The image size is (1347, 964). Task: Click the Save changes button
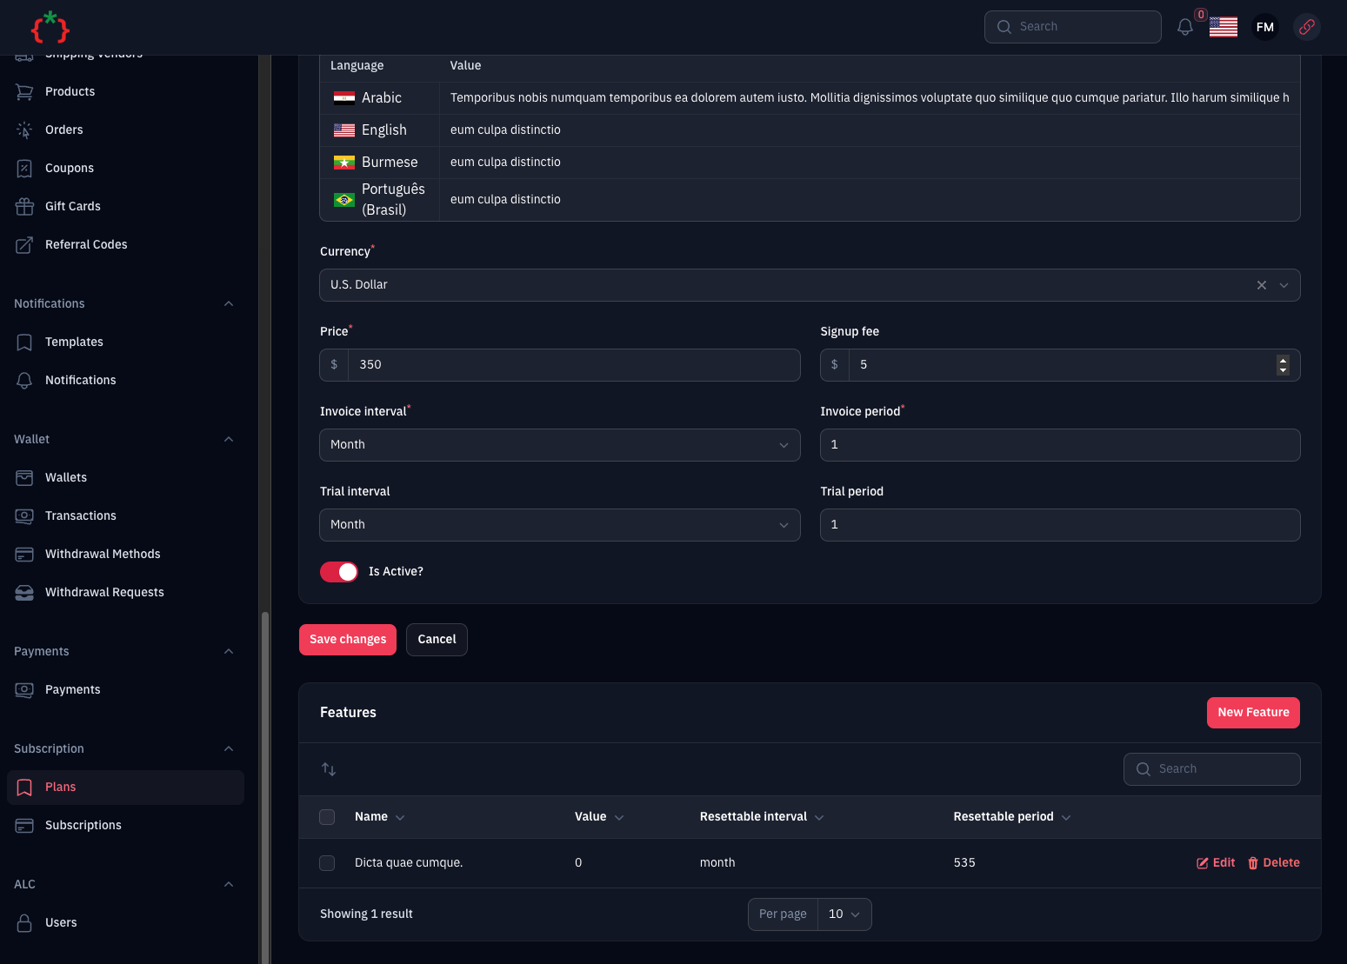(x=348, y=640)
